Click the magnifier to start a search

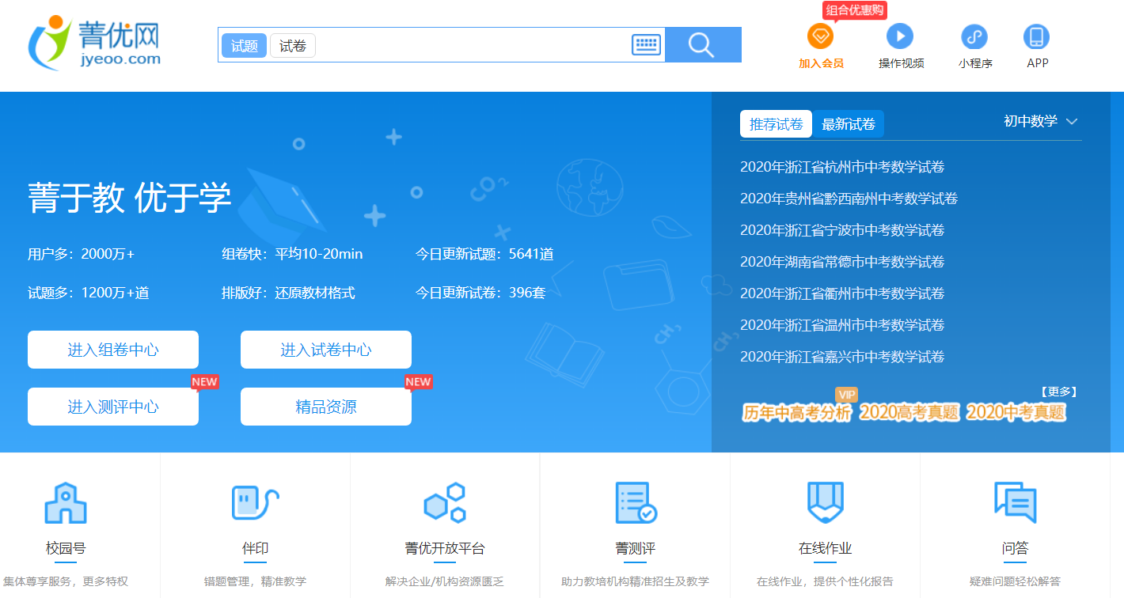[701, 45]
